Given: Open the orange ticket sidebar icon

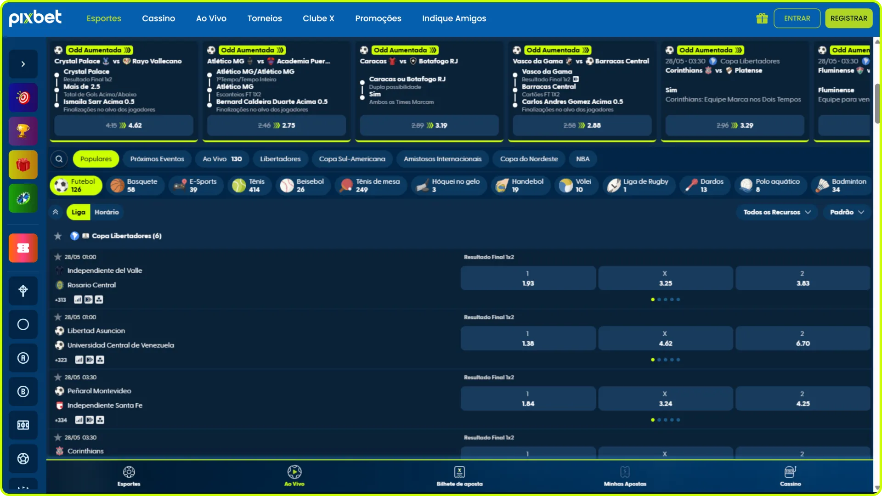Looking at the screenshot, I should click(23, 248).
